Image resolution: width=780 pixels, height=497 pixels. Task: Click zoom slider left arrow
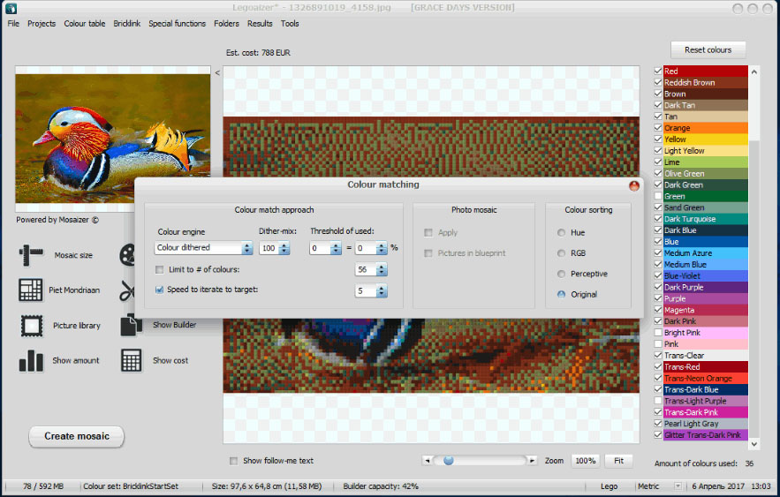pos(427,461)
